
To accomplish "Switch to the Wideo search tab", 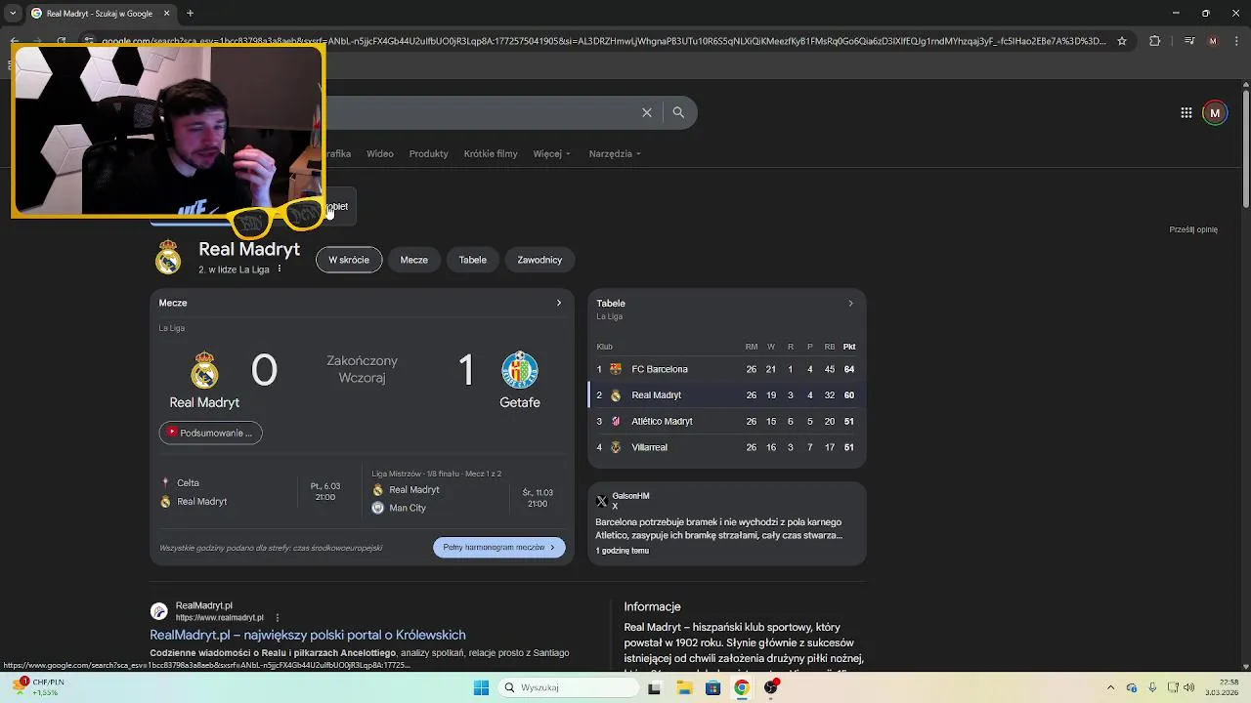I will pos(379,153).
